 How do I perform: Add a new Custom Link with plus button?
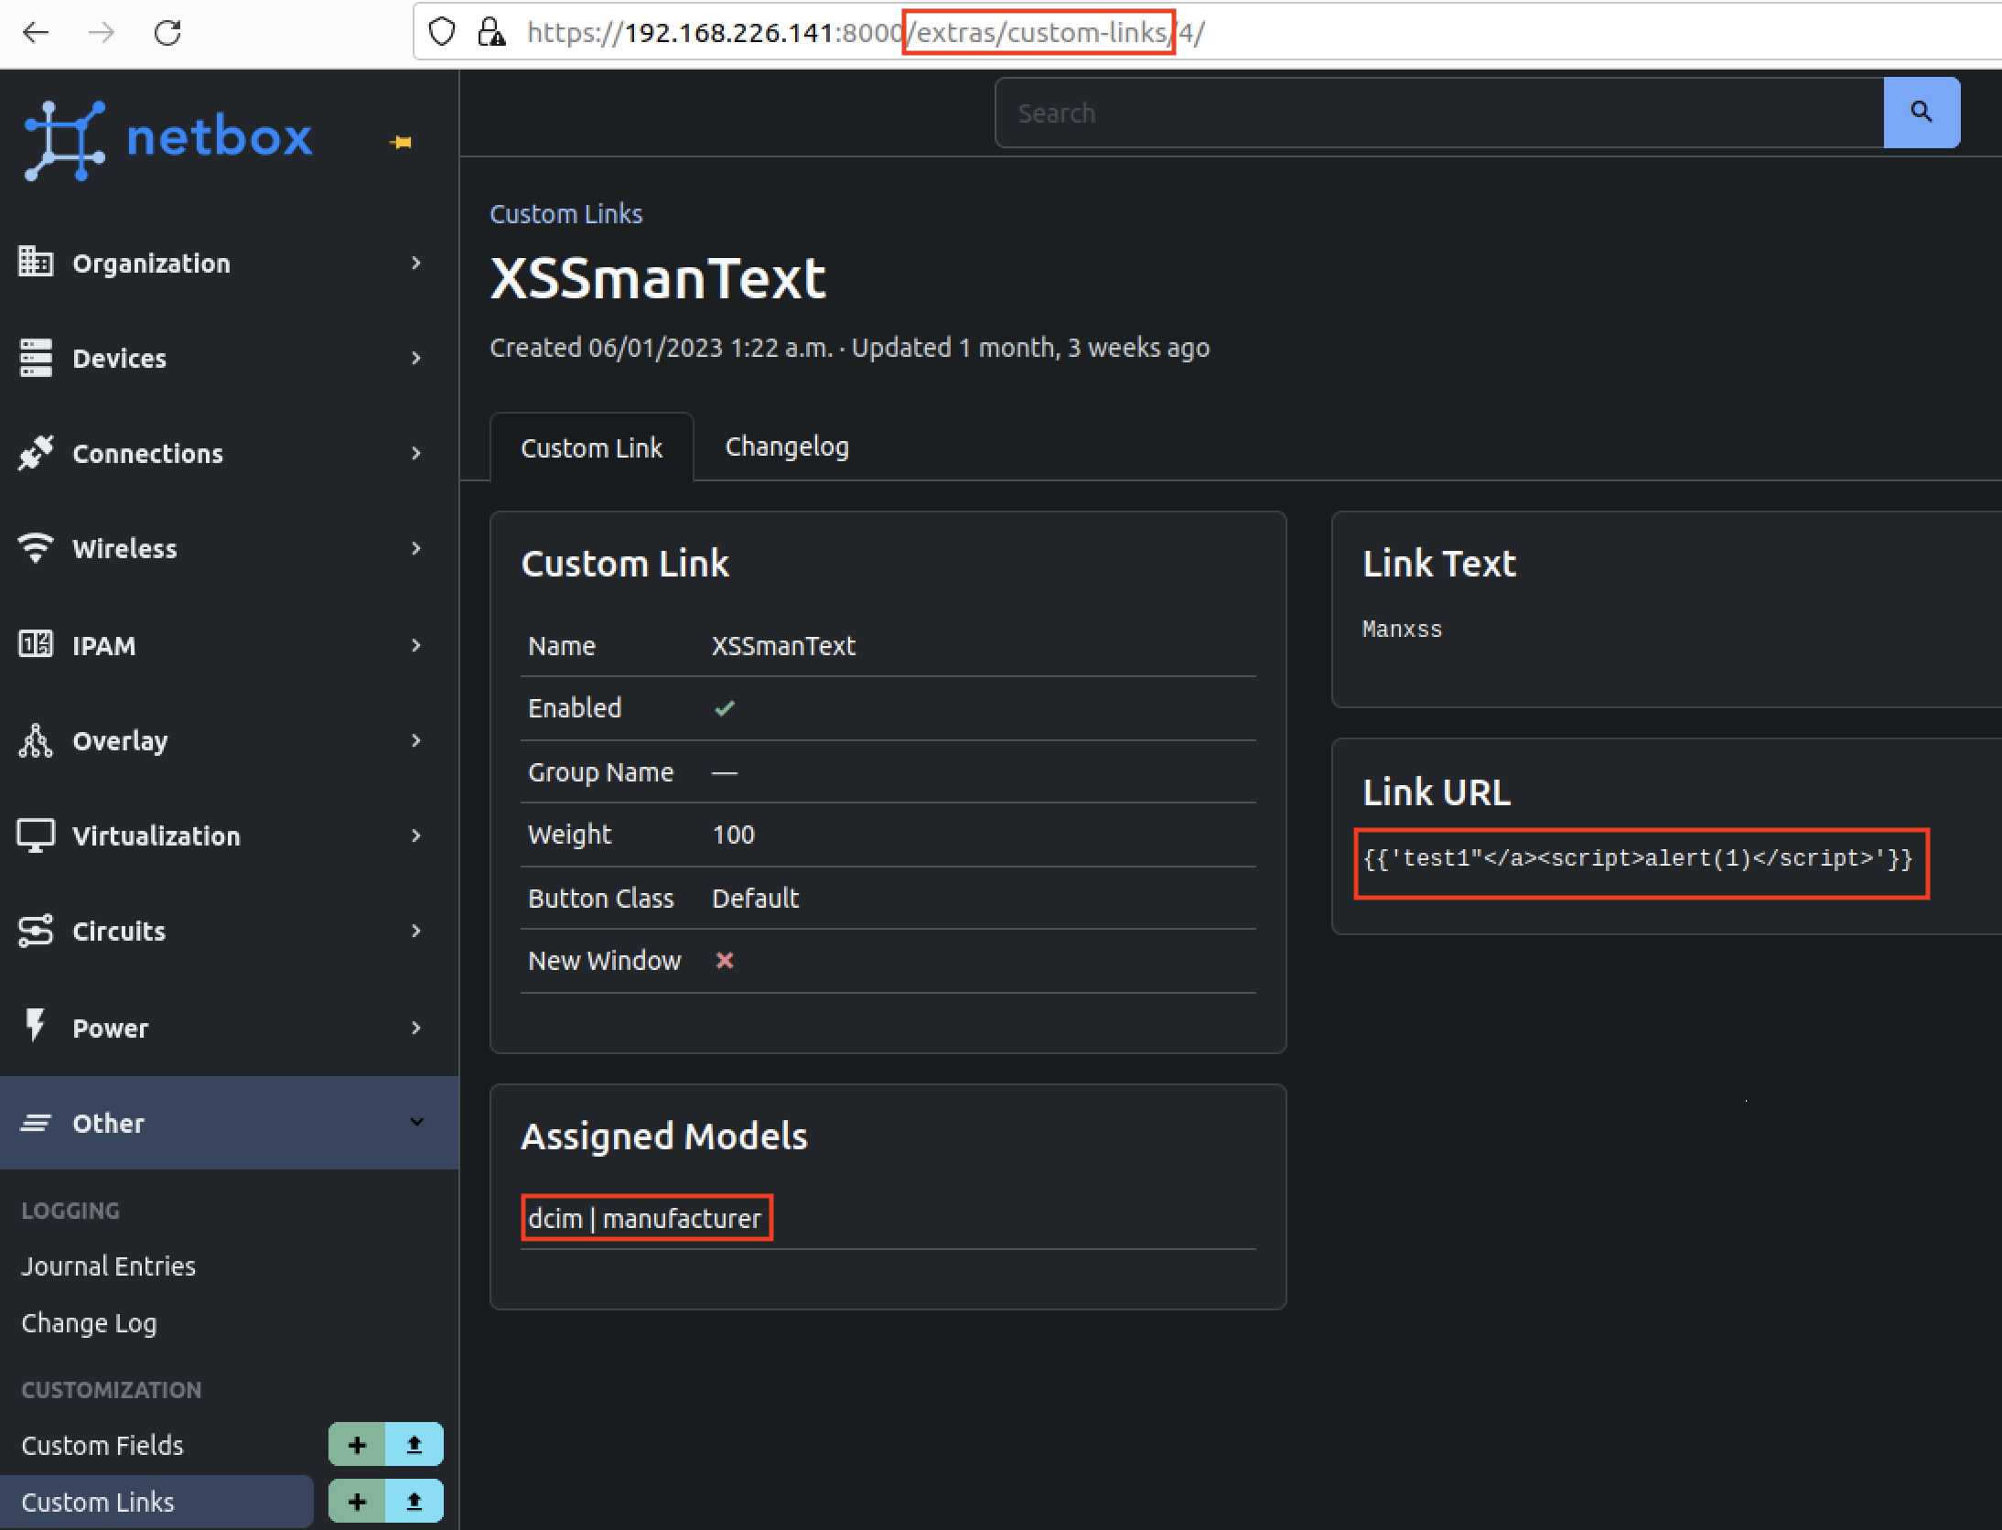(x=357, y=1502)
